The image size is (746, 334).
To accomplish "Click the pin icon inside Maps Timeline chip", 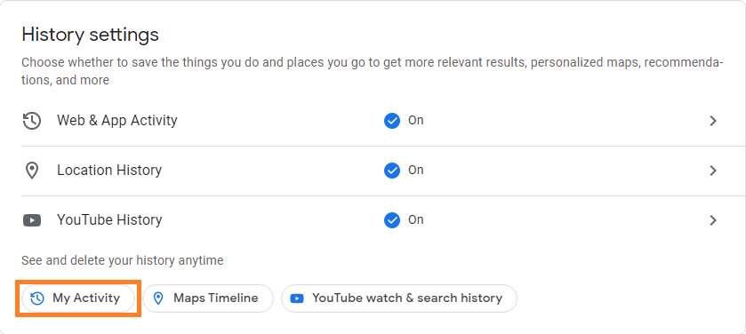I will pos(158,298).
